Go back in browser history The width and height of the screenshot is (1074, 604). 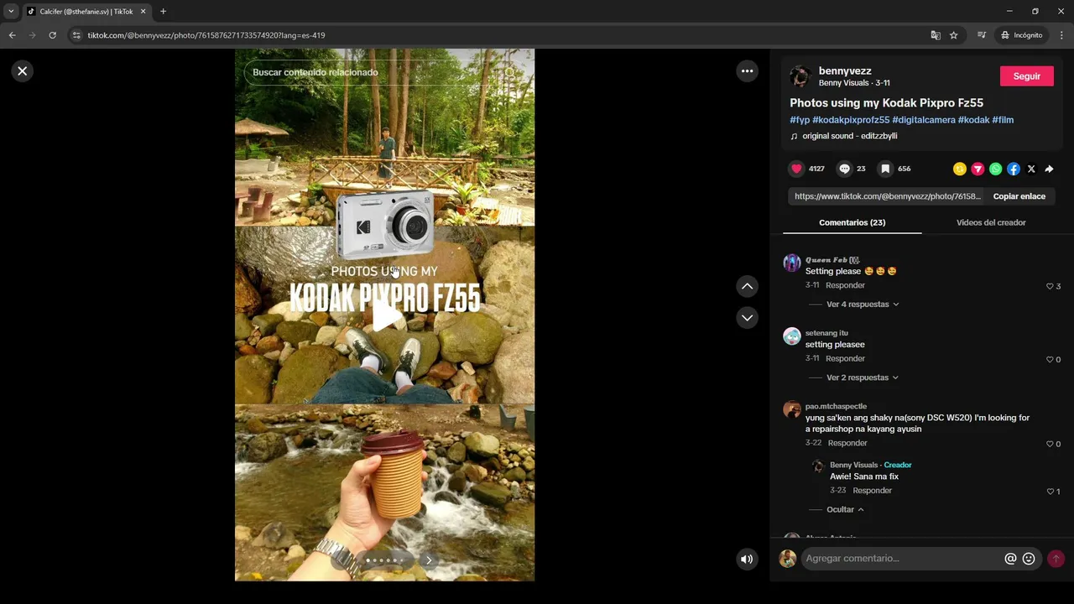click(12, 35)
